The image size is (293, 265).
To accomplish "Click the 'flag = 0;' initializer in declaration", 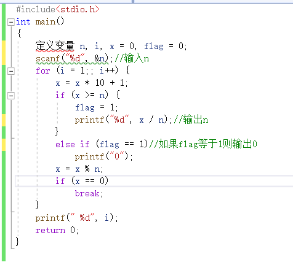I will (165, 46).
